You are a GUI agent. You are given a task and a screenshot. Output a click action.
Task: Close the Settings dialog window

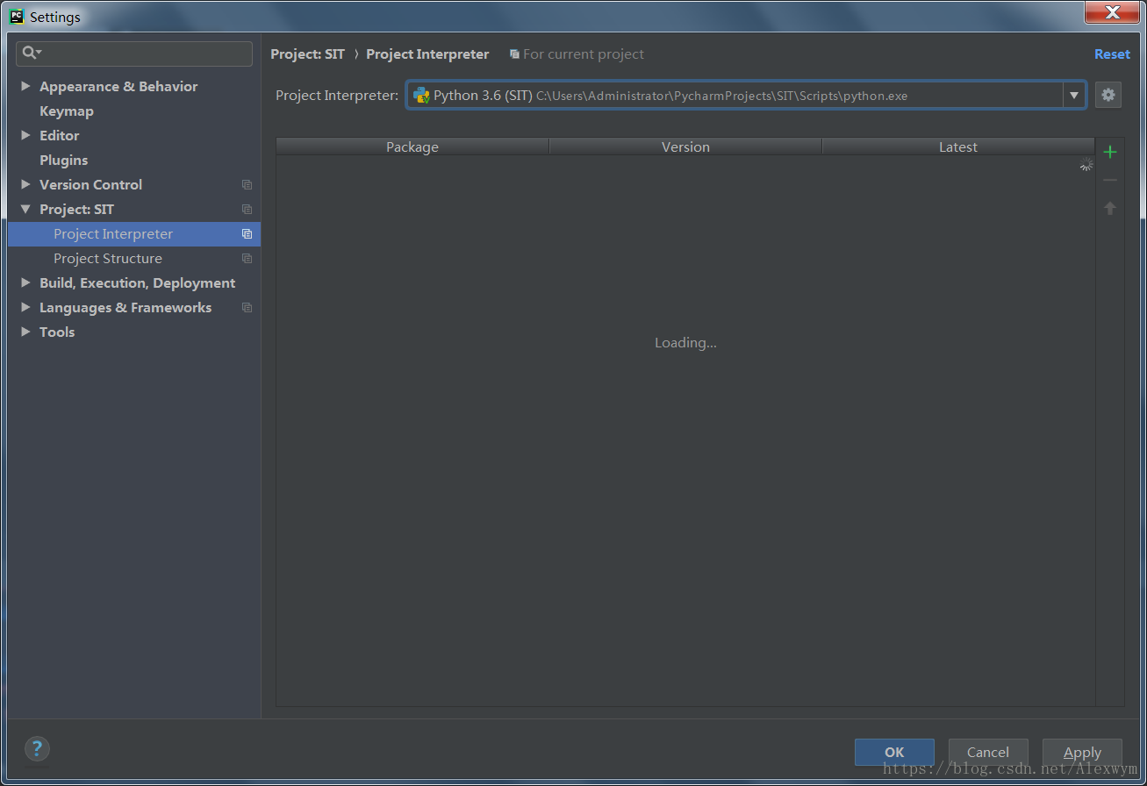pyautogui.click(x=1112, y=12)
